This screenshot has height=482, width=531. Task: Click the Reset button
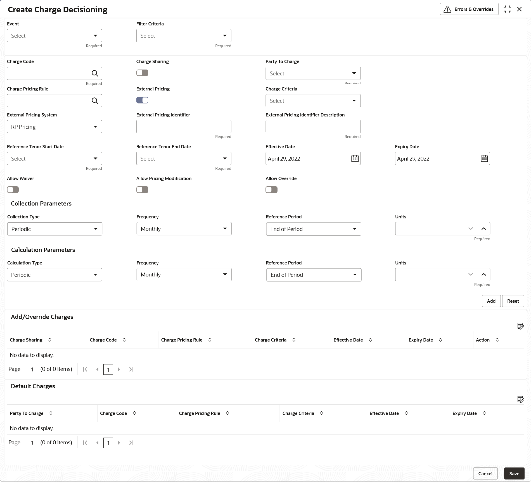(x=513, y=301)
